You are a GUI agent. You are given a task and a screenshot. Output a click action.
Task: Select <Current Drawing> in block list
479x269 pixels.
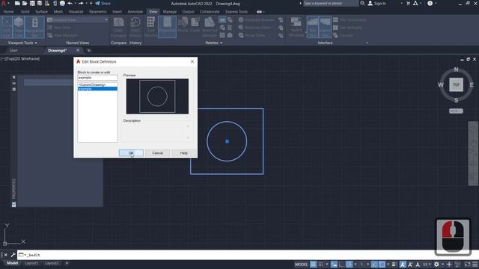point(97,84)
